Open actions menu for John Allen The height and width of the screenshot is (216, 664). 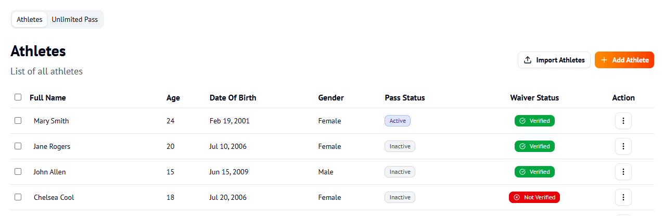[623, 172]
